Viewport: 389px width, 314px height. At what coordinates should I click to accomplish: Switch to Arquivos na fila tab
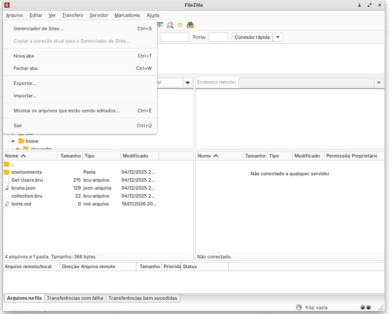click(x=24, y=298)
